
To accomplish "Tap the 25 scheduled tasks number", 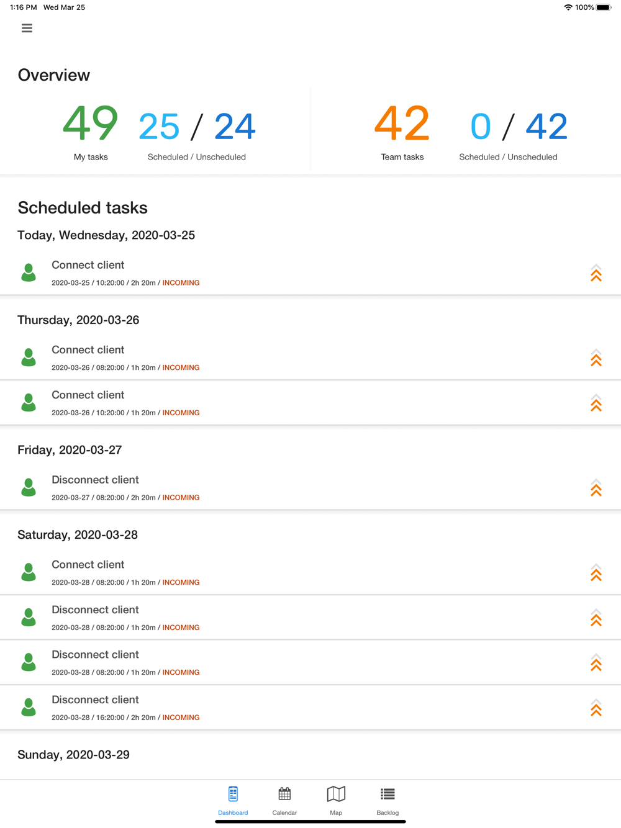I will (159, 126).
